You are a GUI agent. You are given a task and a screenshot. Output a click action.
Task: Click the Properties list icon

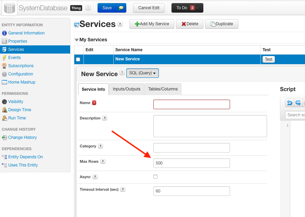[4, 41]
